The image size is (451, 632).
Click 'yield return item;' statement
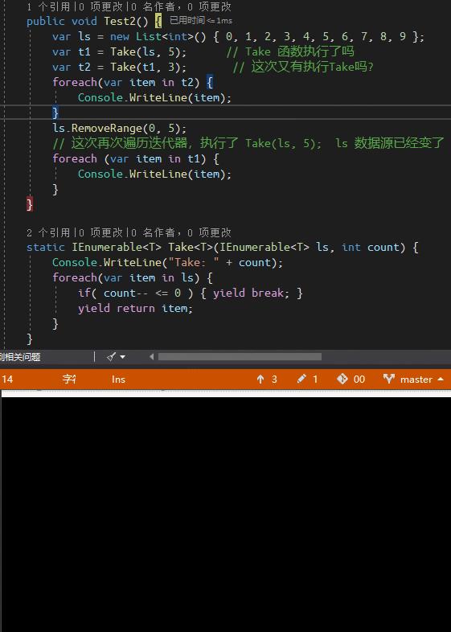pyautogui.click(x=135, y=308)
